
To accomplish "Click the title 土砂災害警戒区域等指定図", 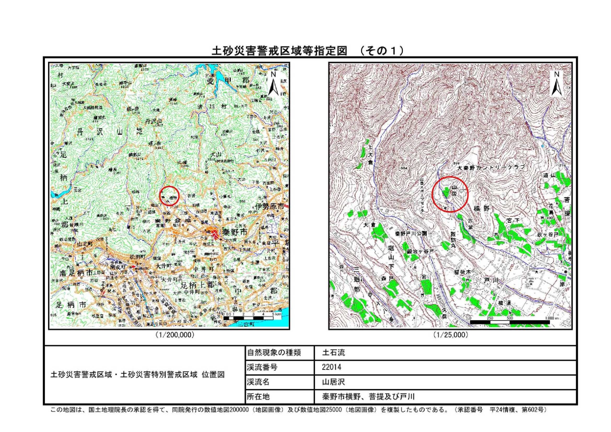I will (x=279, y=51).
